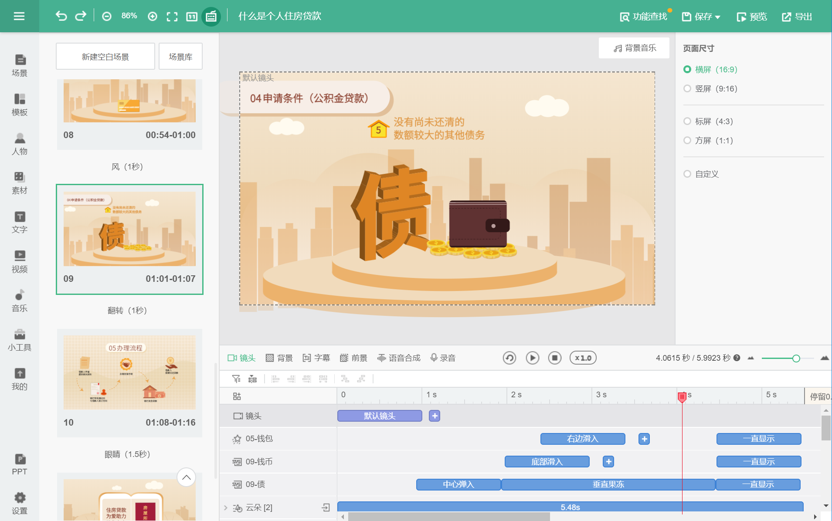Open the 我的 uploads panel
Image resolution: width=832 pixels, height=521 pixels.
coord(20,379)
